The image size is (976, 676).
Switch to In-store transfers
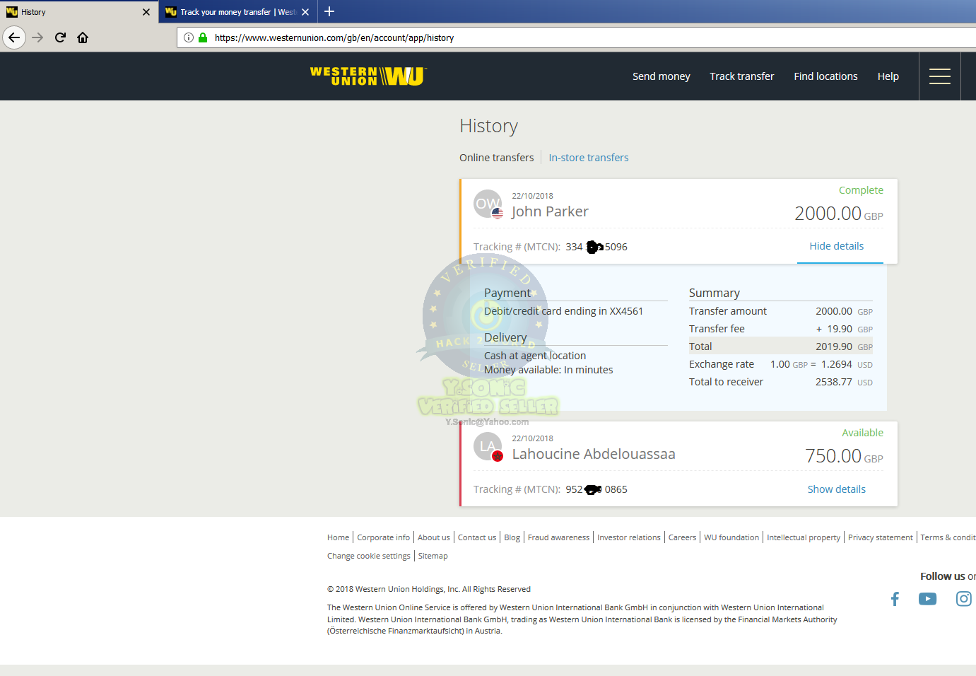point(588,158)
